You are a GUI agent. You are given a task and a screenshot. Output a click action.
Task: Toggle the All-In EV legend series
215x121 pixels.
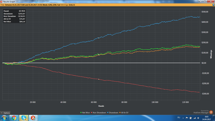click(124, 113)
